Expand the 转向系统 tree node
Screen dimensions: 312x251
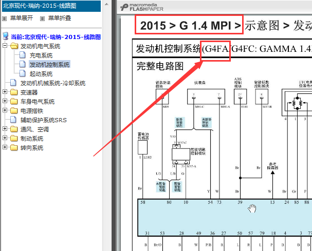click(5, 147)
